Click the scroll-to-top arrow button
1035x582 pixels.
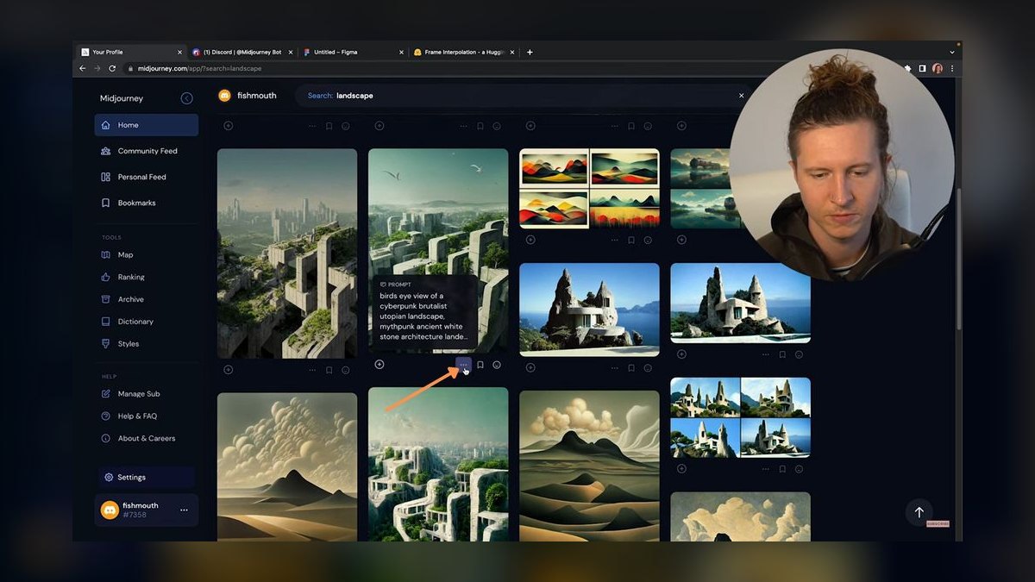pyautogui.click(x=919, y=512)
